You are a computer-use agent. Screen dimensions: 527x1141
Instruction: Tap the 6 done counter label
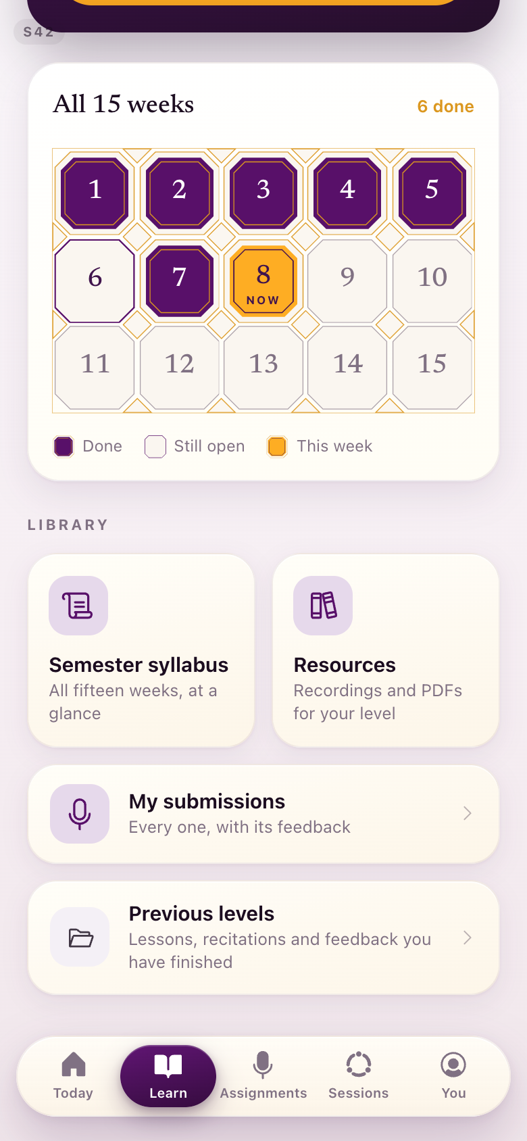click(445, 106)
